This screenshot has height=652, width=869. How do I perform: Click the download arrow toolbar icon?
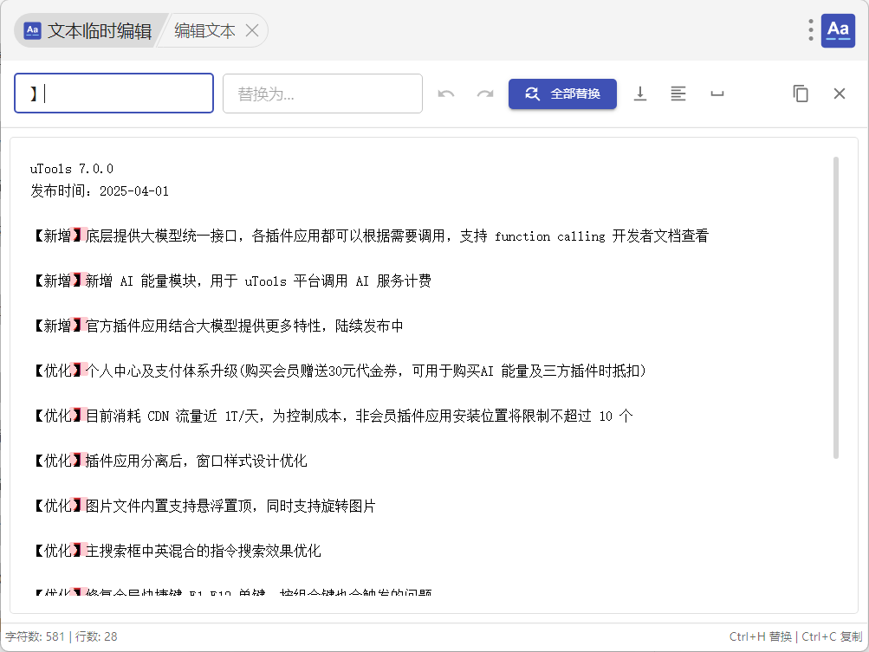(x=640, y=94)
